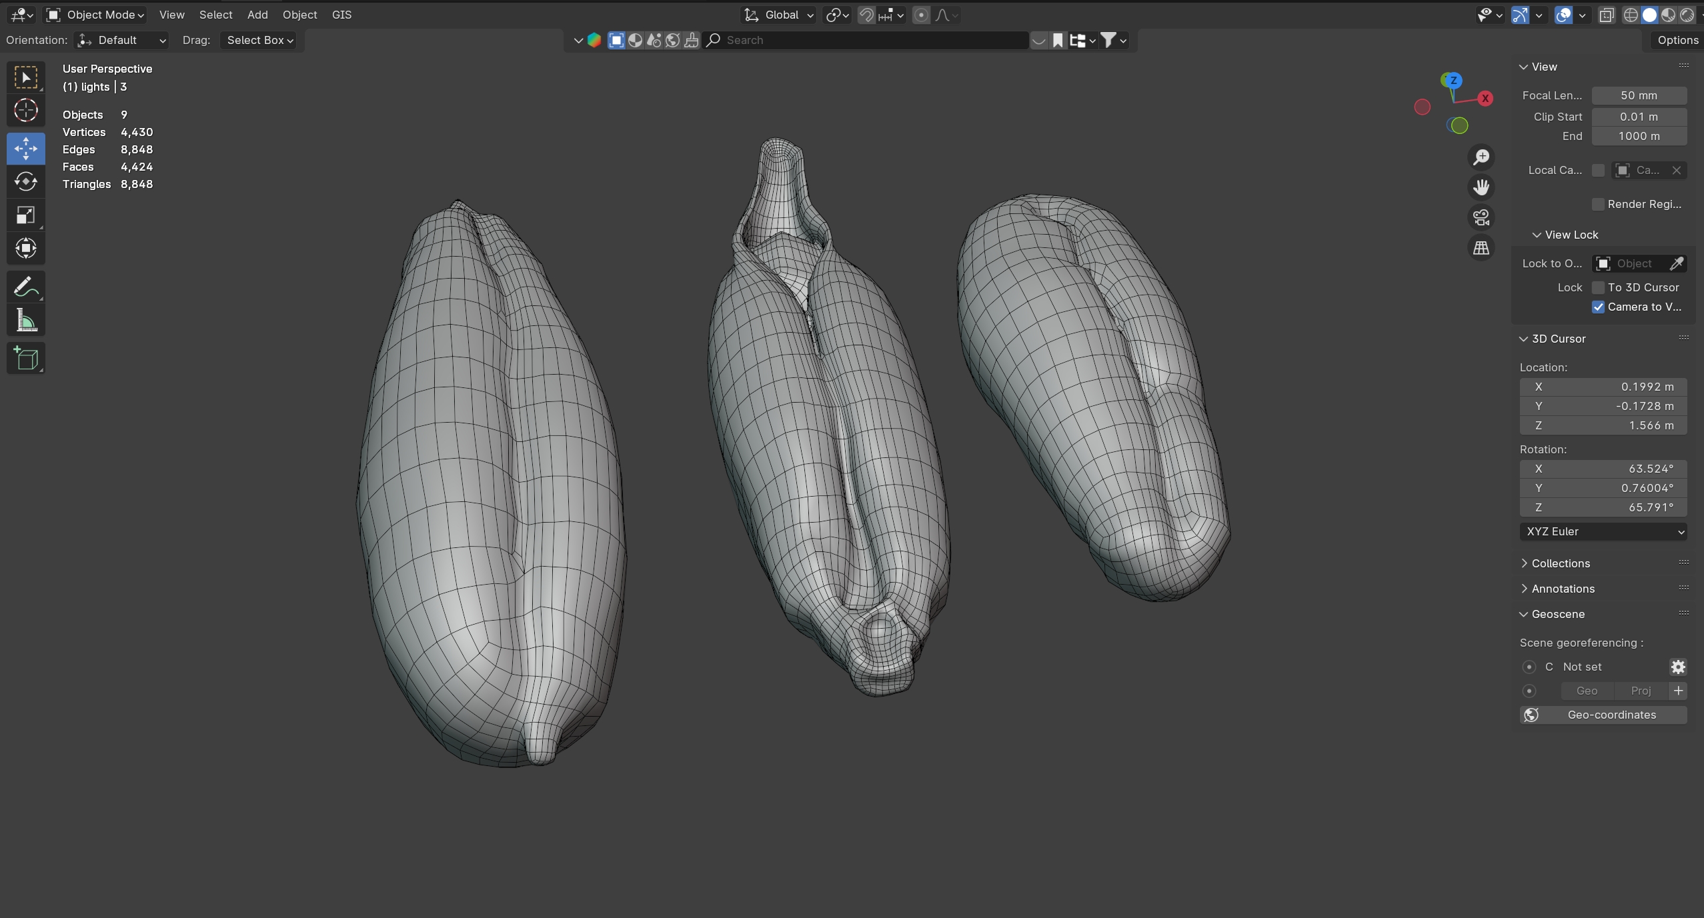Switch perspective/orthographic with grid icon
Viewport: 1704px width, 918px height.
click(1481, 248)
